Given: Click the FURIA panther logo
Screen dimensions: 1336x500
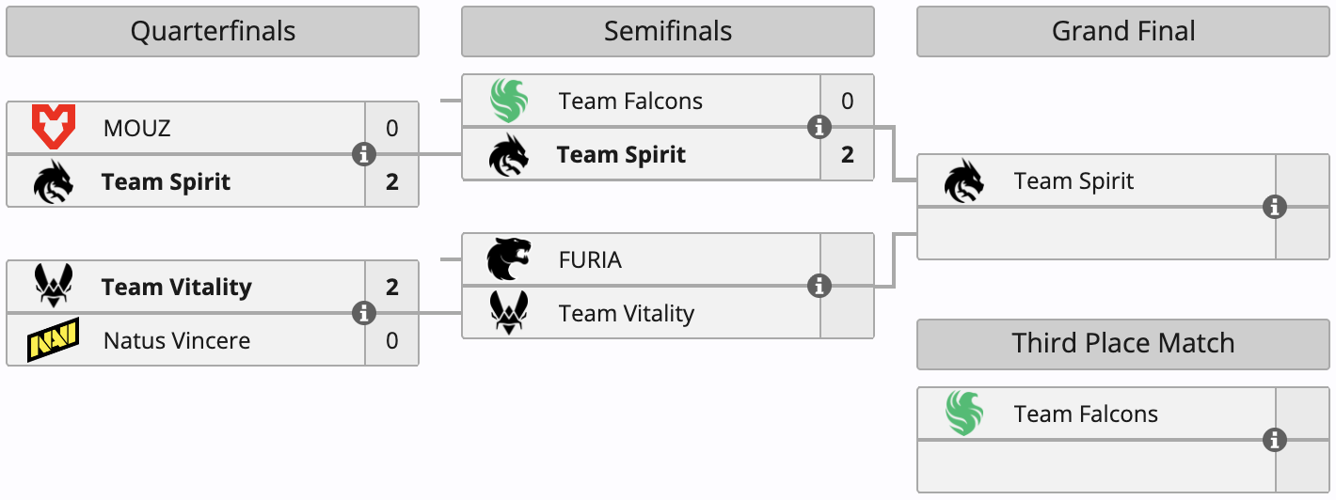Looking at the screenshot, I should point(509,259).
